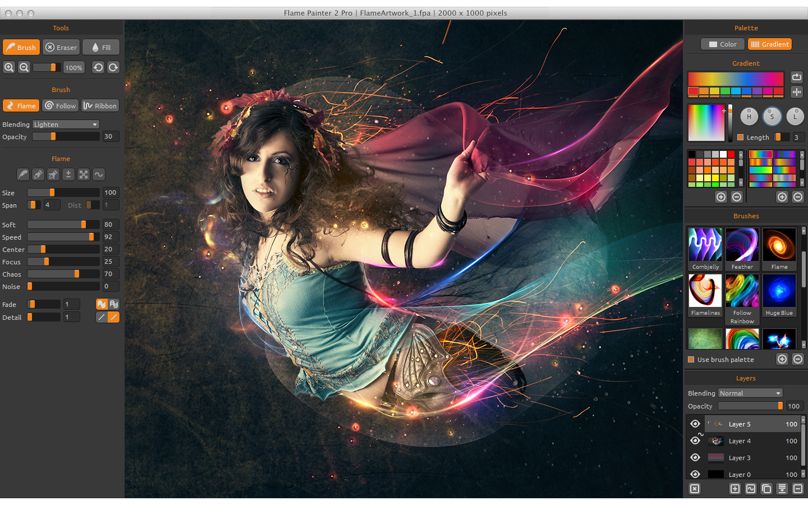Click the redo arrow icon
Viewport: 808px width, 505px height.
click(113, 67)
